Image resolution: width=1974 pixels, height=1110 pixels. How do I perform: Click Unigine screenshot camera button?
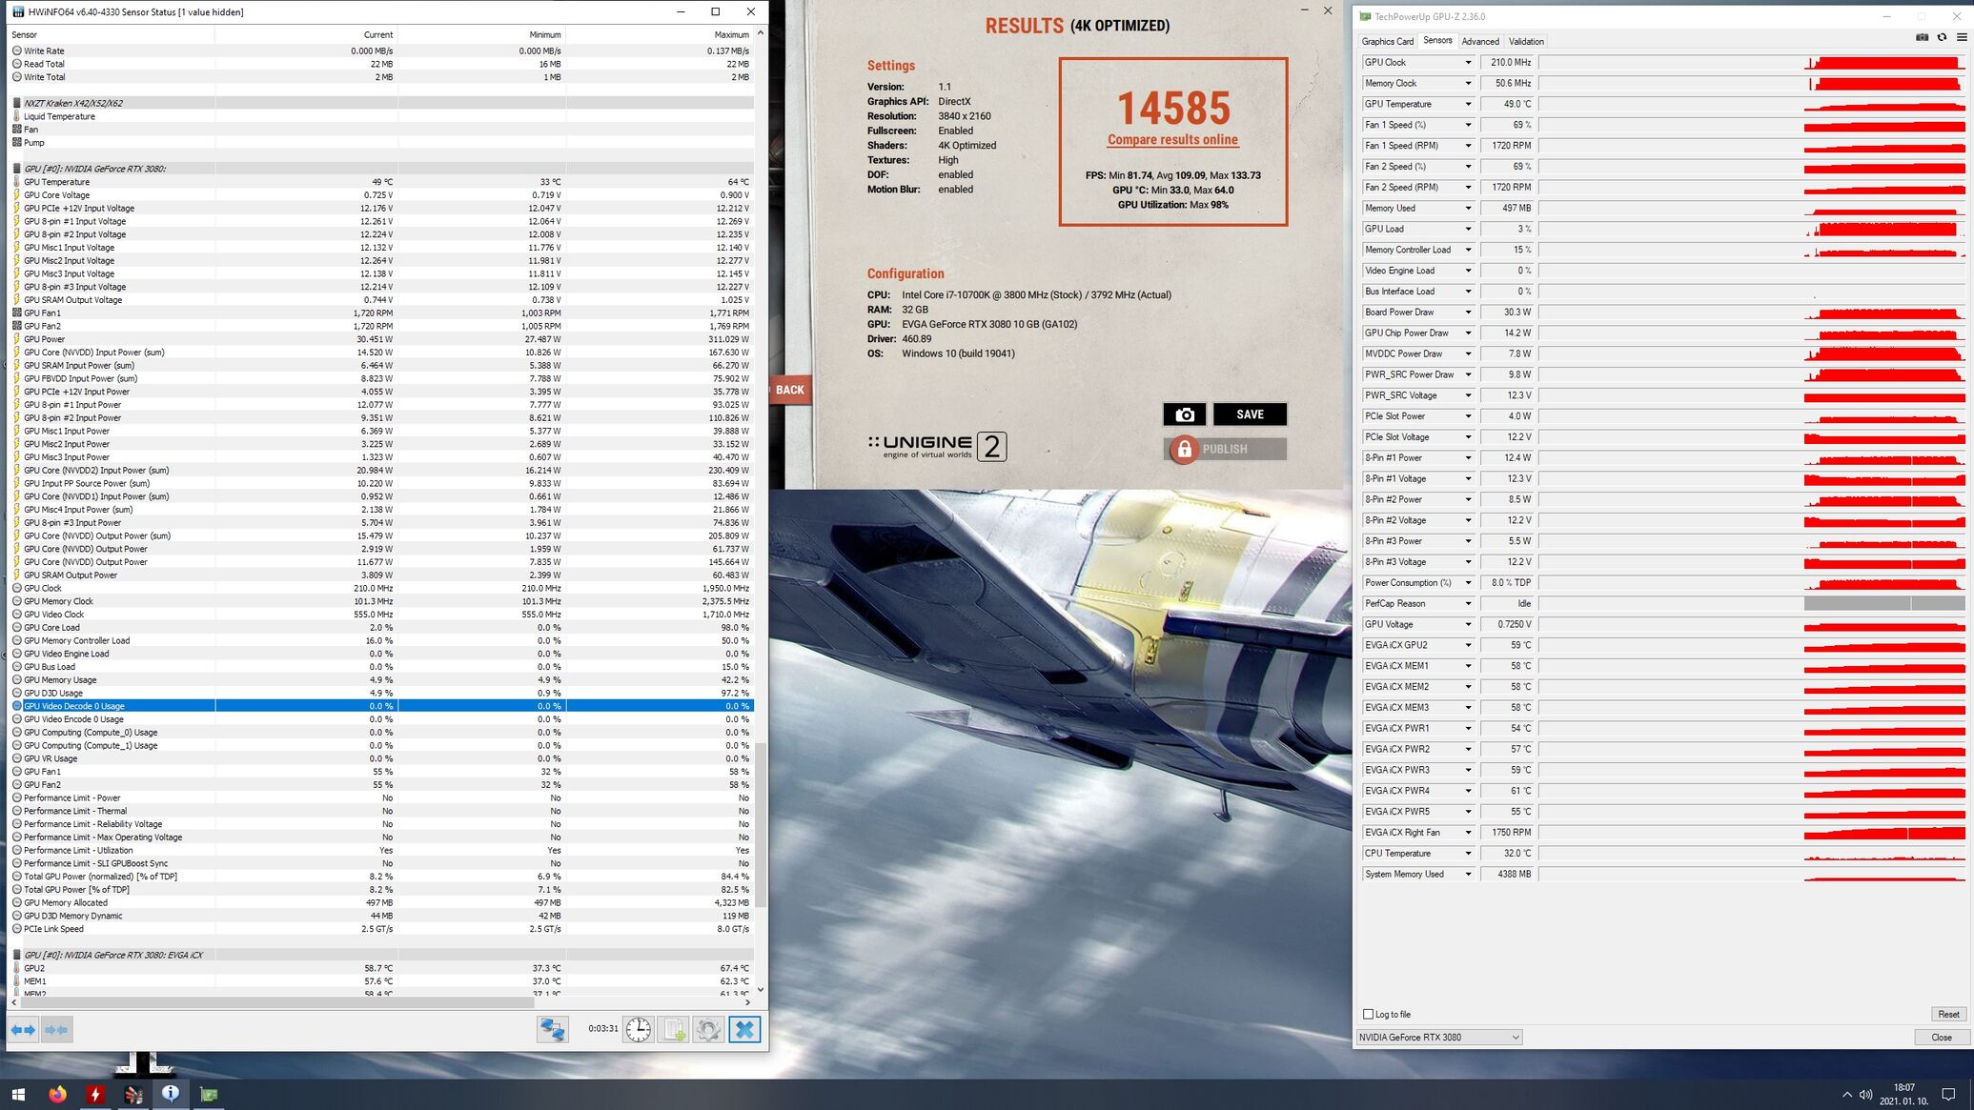point(1184,414)
